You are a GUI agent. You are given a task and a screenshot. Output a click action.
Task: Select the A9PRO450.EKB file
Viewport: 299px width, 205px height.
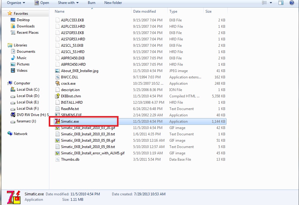[73, 58]
